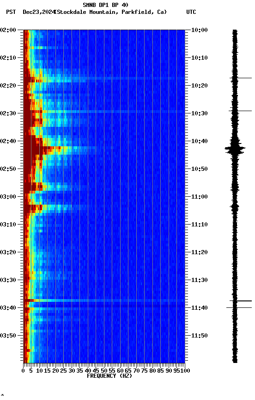Click the 80 Hz frequency axis label
The height and width of the screenshot is (400, 255).
[152, 371]
